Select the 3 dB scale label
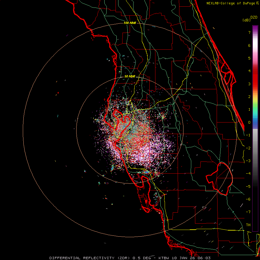This screenshot has width=260, height=260. point(249,84)
